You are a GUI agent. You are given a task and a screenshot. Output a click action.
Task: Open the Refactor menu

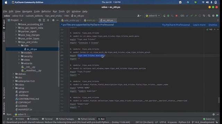click(46, 11)
